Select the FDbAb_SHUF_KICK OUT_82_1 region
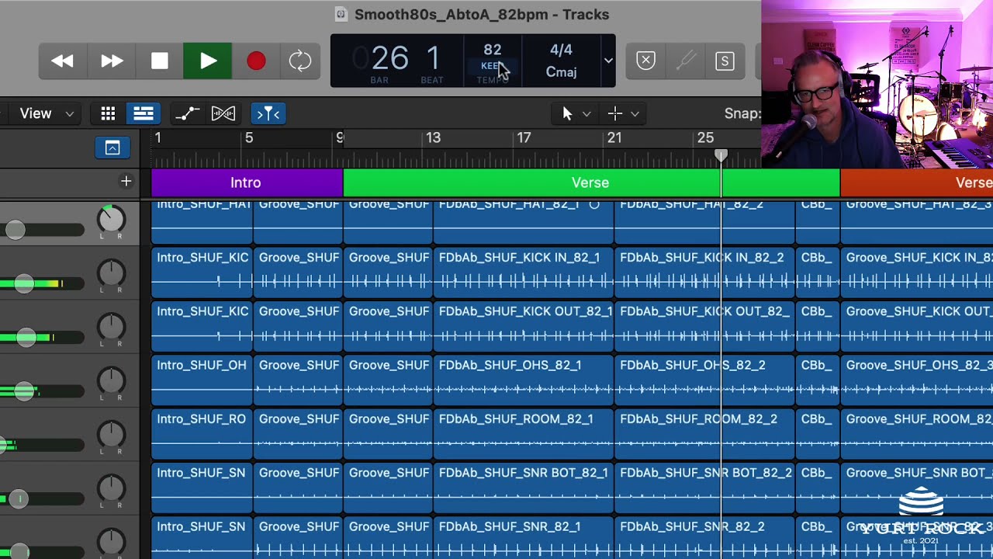 (523, 327)
